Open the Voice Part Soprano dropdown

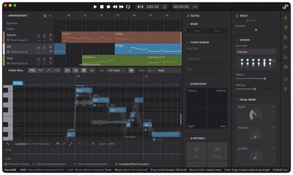point(255,52)
